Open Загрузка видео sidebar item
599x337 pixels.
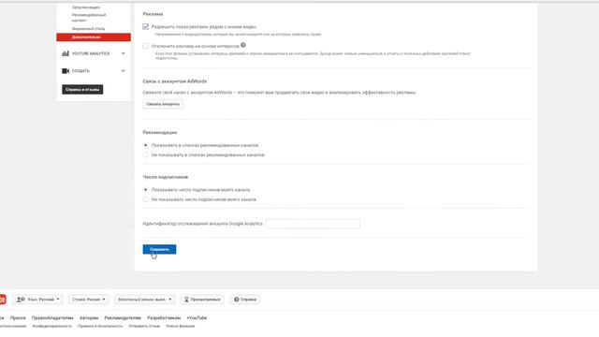pyautogui.click(x=86, y=7)
